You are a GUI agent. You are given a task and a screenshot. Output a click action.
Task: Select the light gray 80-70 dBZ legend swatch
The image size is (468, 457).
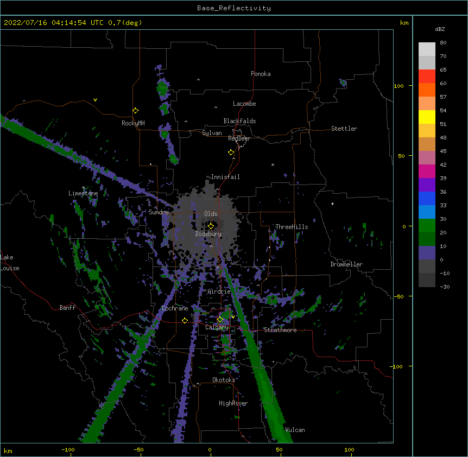click(x=427, y=49)
